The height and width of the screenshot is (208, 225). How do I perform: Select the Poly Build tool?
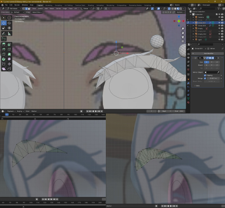[9, 54]
